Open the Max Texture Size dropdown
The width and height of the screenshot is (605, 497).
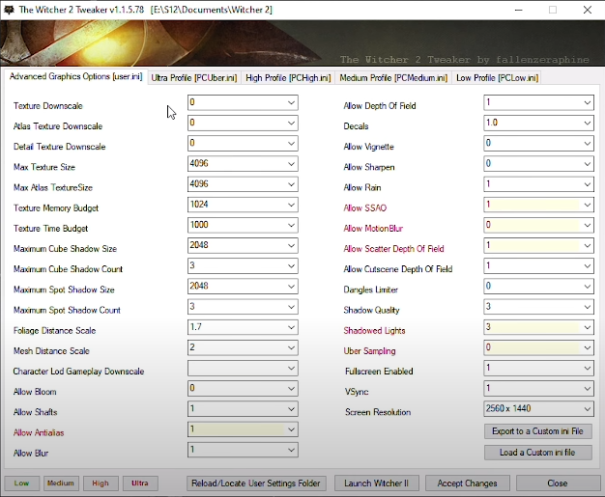pos(243,164)
